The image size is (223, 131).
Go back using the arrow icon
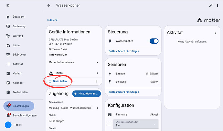(49, 5)
